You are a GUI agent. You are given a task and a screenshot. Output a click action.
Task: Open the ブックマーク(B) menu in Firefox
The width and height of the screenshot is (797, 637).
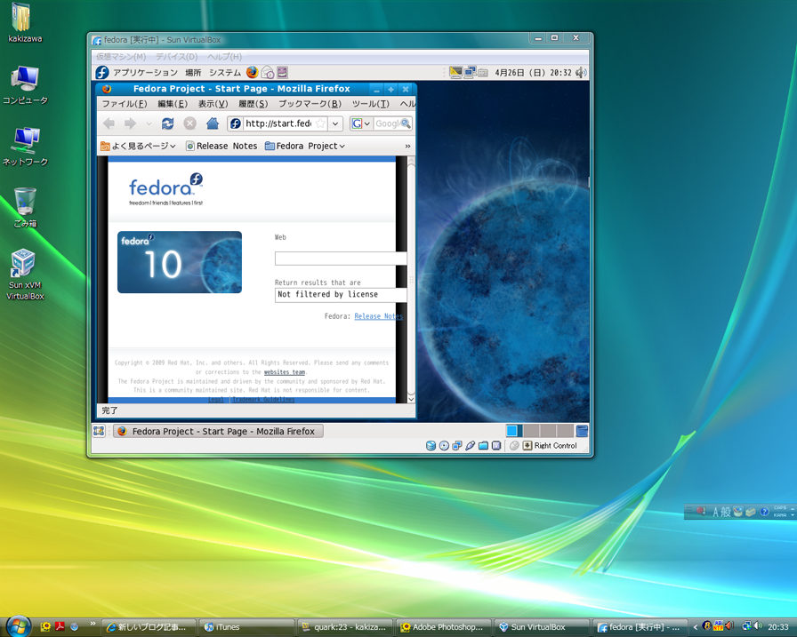click(310, 104)
